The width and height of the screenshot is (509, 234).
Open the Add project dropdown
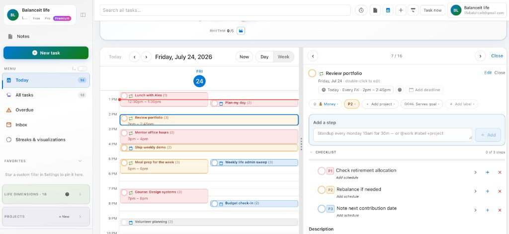pyautogui.click(x=380, y=104)
